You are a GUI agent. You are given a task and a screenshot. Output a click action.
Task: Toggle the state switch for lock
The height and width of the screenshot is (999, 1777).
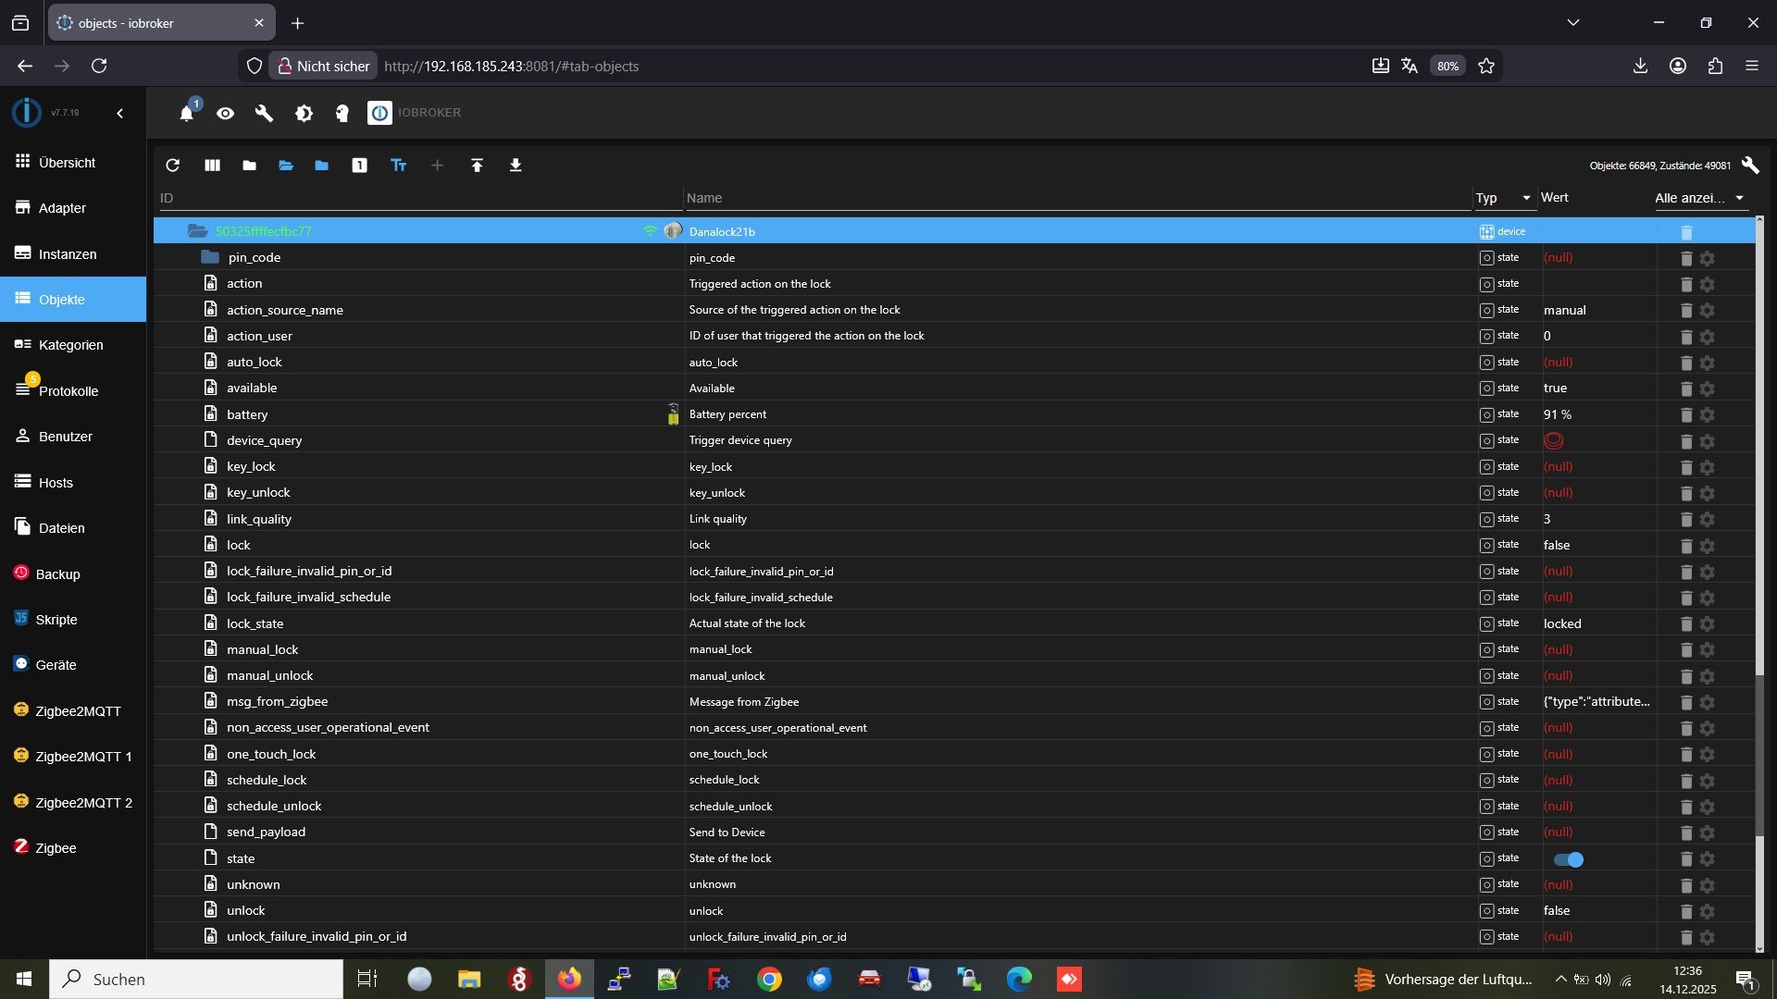pos(1569,859)
